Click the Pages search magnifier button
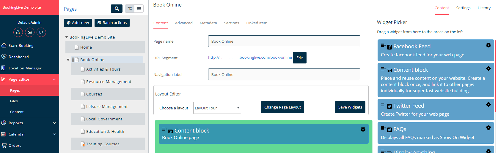This screenshot has width=498, height=153. 117,9
